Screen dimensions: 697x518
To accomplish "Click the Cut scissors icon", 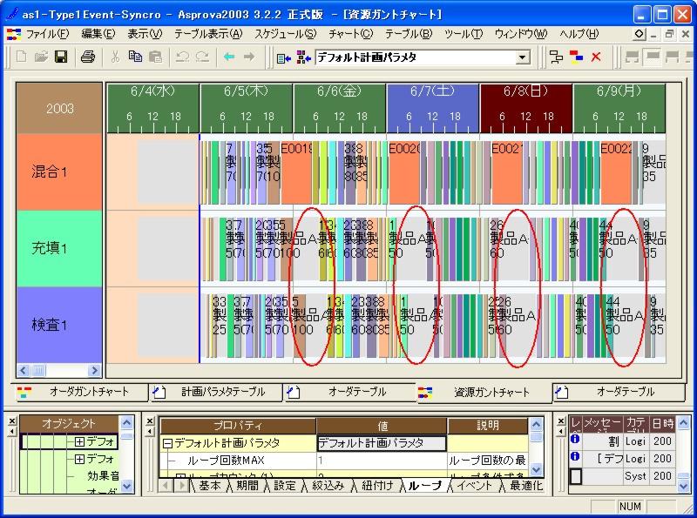I will [115, 57].
